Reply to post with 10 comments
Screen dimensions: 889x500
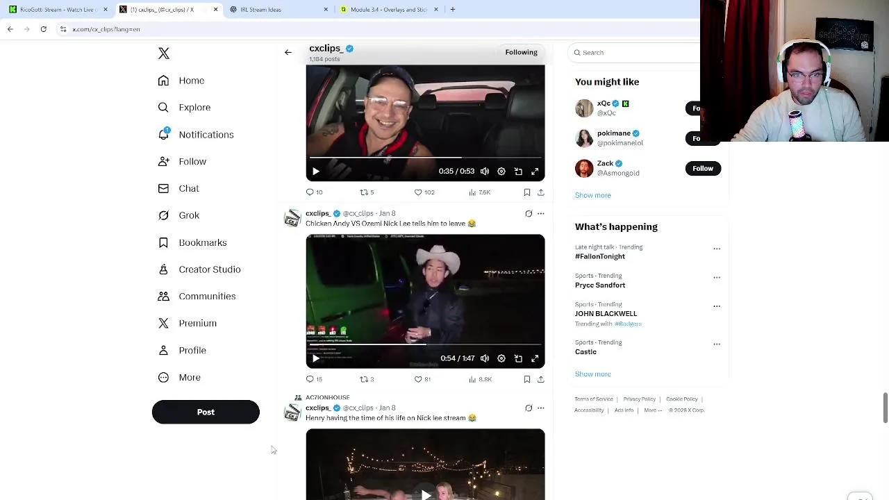pyautogui.click(x=315, y=192)
